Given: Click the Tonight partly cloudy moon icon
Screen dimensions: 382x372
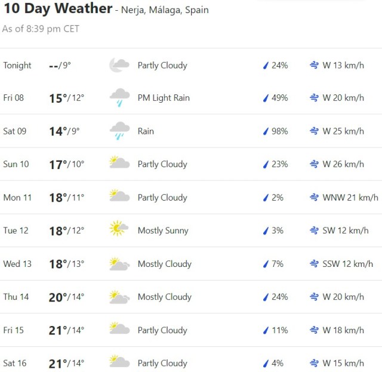Looking at the screenshot, I should tap(119, 65).
